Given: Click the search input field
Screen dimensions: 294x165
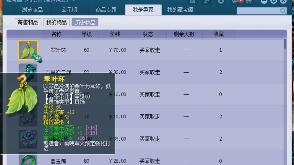Looking at the screenshot, I should [x=258, y=11].
